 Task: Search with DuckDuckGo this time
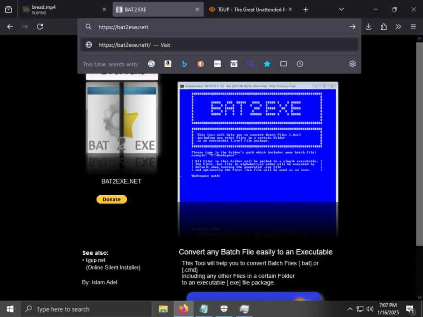pyautogui.click(x=201, y=64)
